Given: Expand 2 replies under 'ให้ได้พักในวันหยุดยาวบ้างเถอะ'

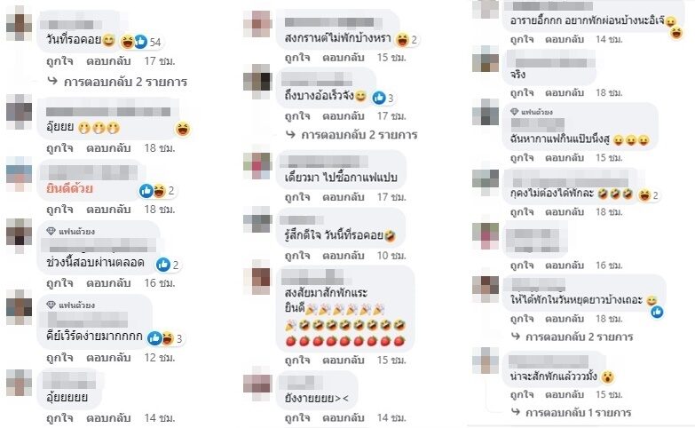Looking at the screenshot, I should click(x=573, y=337).
